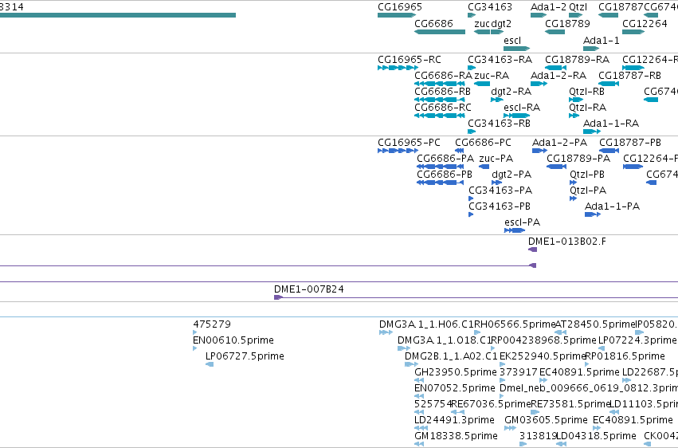Click the zuc-RA transcript label

pyautogui.click(x=492, y=76)
